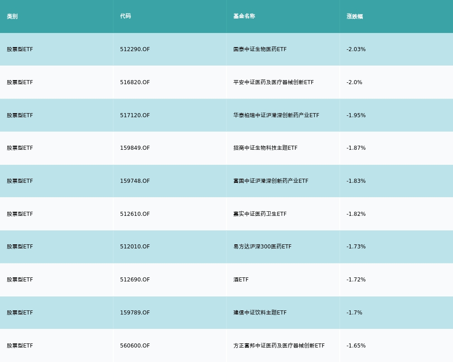Click fund name 方正富邦中证医药及医疗器械创新ETF
The image size is (453, 362).
(x=279, y=346)
